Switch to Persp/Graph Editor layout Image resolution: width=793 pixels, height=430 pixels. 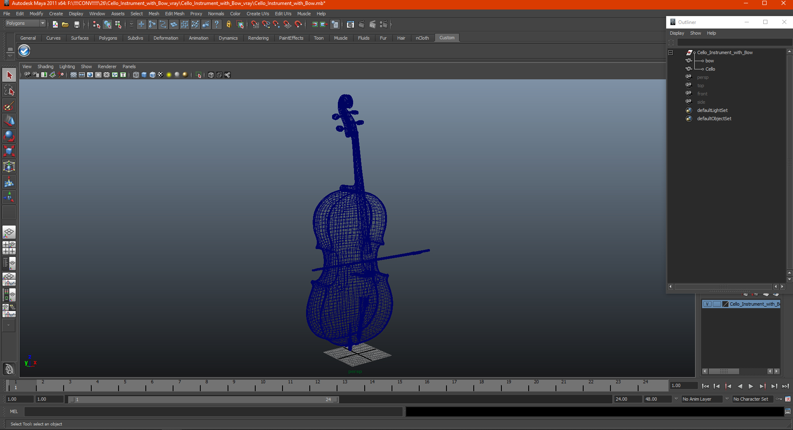(9, 279)
